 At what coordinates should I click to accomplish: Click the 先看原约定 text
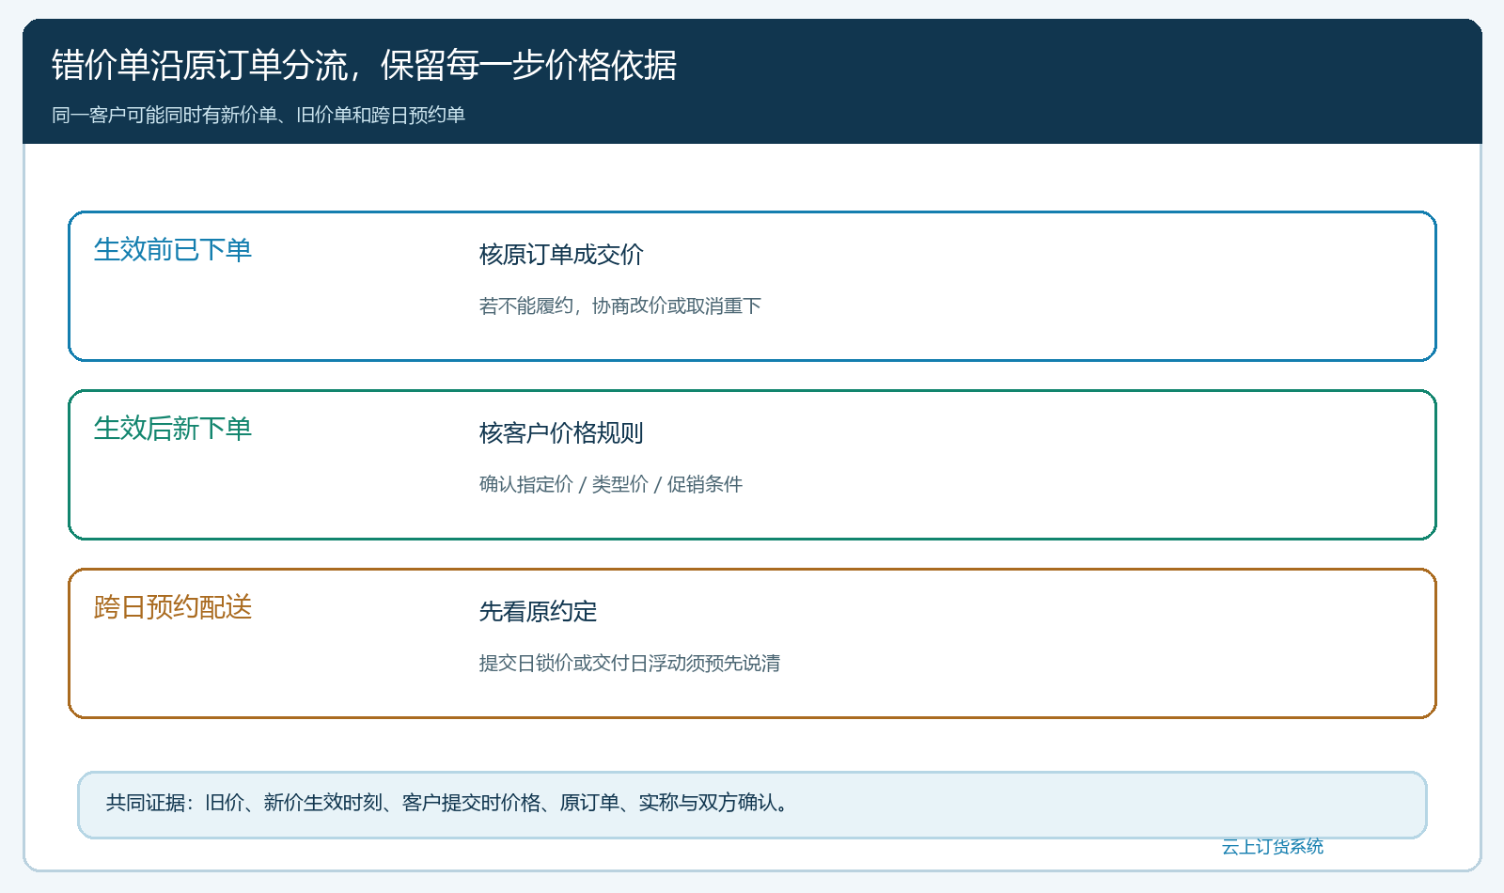538,612
